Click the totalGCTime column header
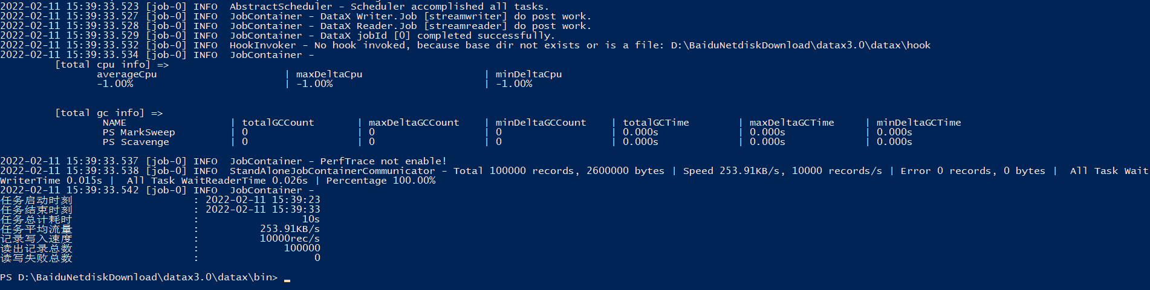The image size is (1150, 290). coord(655,123)
